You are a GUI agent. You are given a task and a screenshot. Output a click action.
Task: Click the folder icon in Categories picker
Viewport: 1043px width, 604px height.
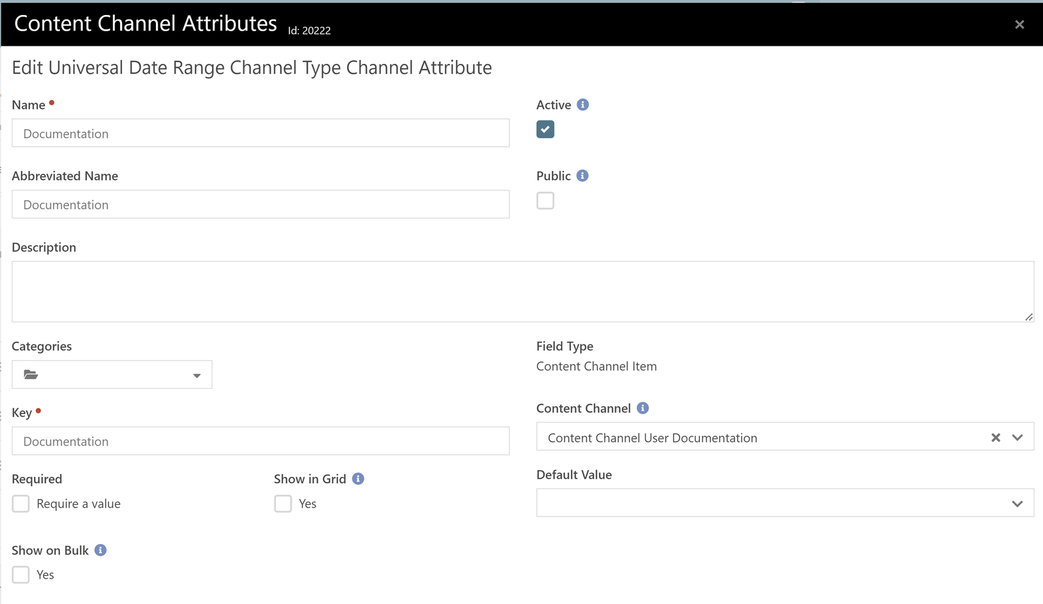31,374
